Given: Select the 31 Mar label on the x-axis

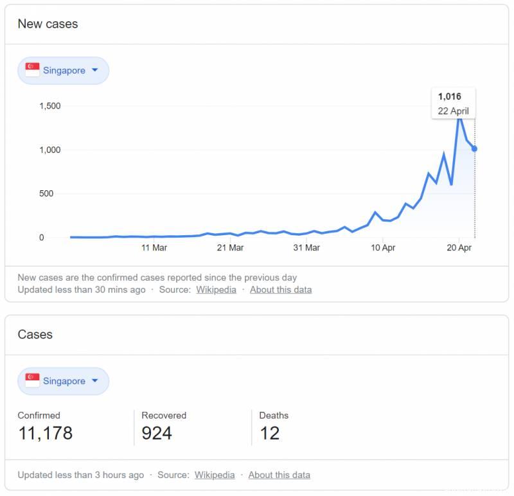Looking at the screenshot, I should pyautogui.click(x=306, y=247).
